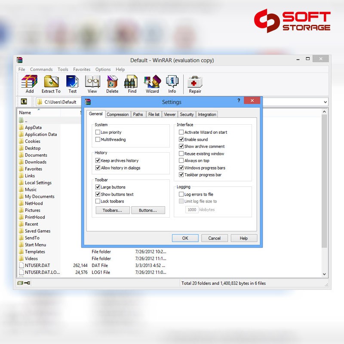Expand the address bar path dropdown
Image resolution: width=344 pixels, height=344 pixels.
pyautogui.click(x=325, y=102)
